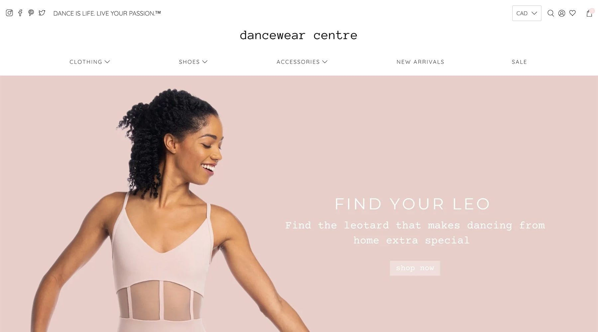This screenshot has width=598, height=332.
Task: Expand the Accessories menu chevron
Action: (325, 62)
